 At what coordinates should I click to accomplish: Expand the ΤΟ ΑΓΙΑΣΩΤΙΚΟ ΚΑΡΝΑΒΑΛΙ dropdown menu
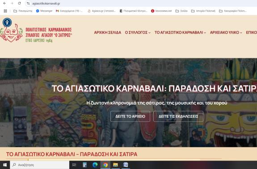[x=180, y=33]
